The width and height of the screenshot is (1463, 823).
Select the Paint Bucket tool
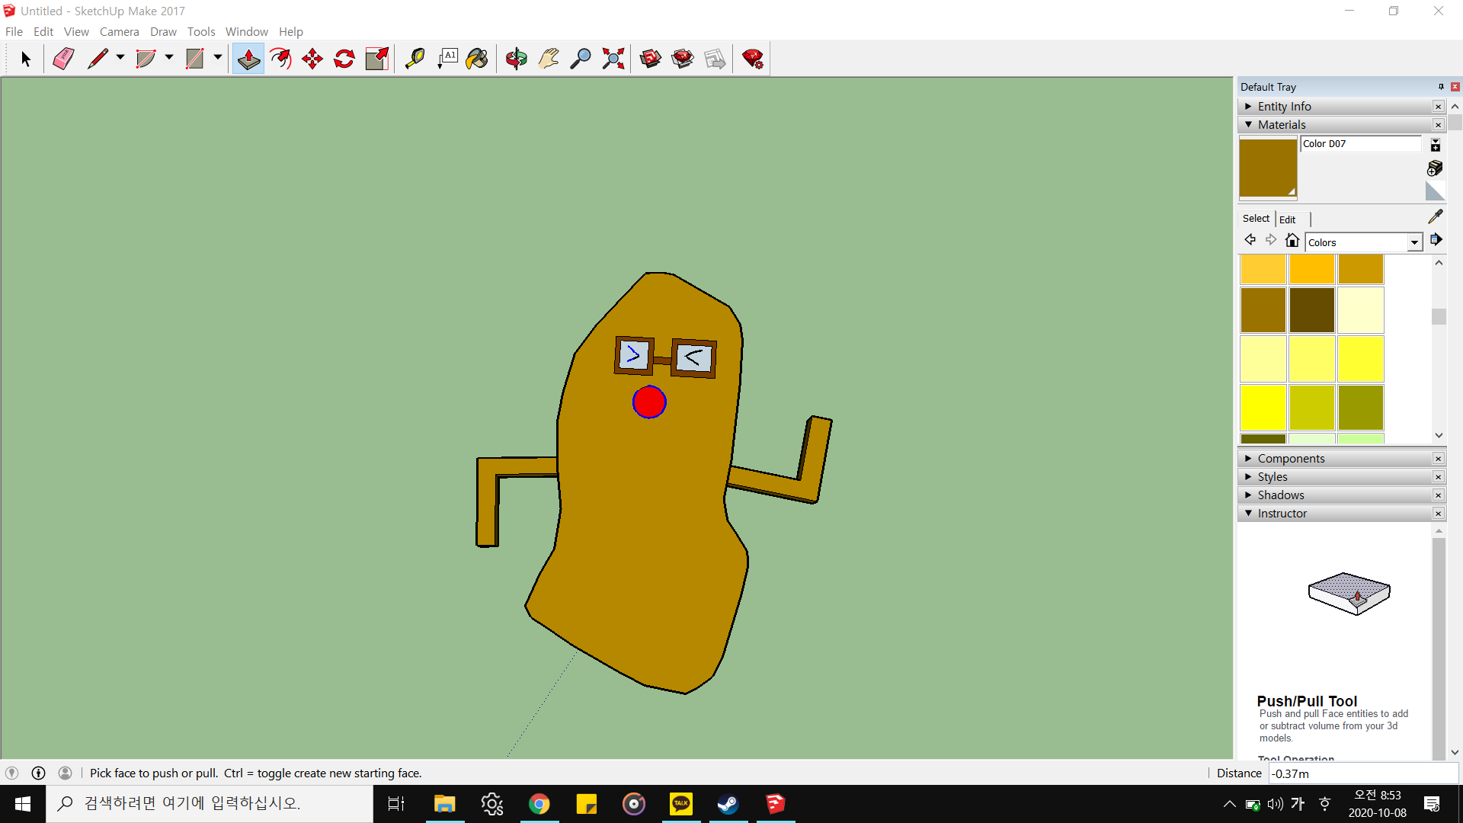[478, 59]
